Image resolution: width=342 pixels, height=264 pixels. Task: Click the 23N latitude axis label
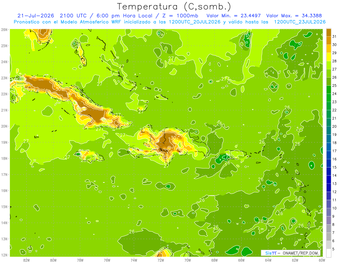[4, 78]
